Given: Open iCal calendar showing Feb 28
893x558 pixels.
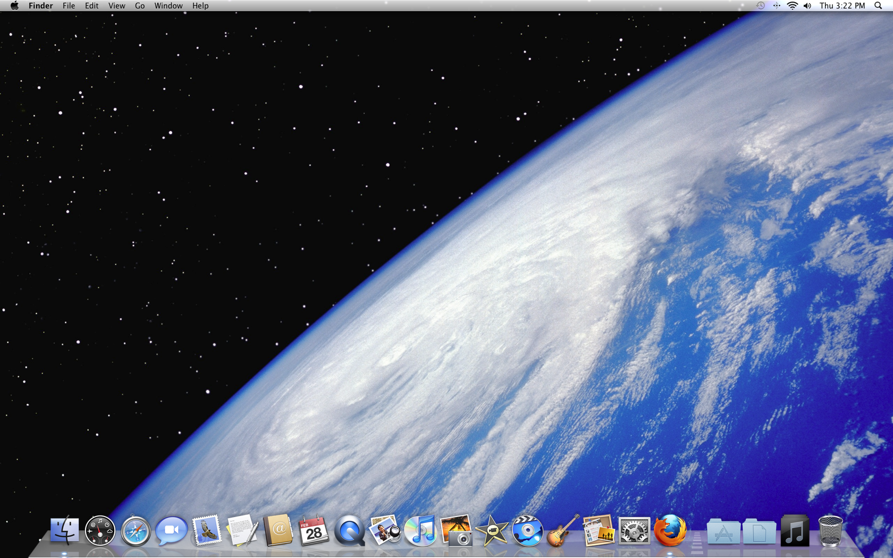Looking at the screenshot, I should pos(314,530).
